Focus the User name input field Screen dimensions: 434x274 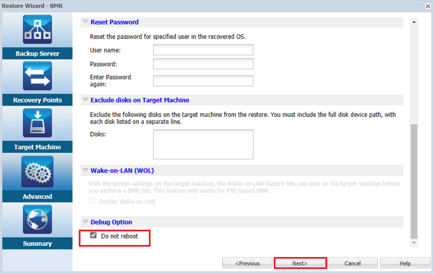pos(203,50)
